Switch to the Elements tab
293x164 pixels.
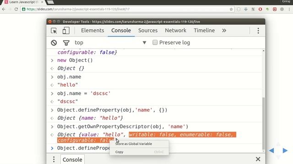click(92, 31)
